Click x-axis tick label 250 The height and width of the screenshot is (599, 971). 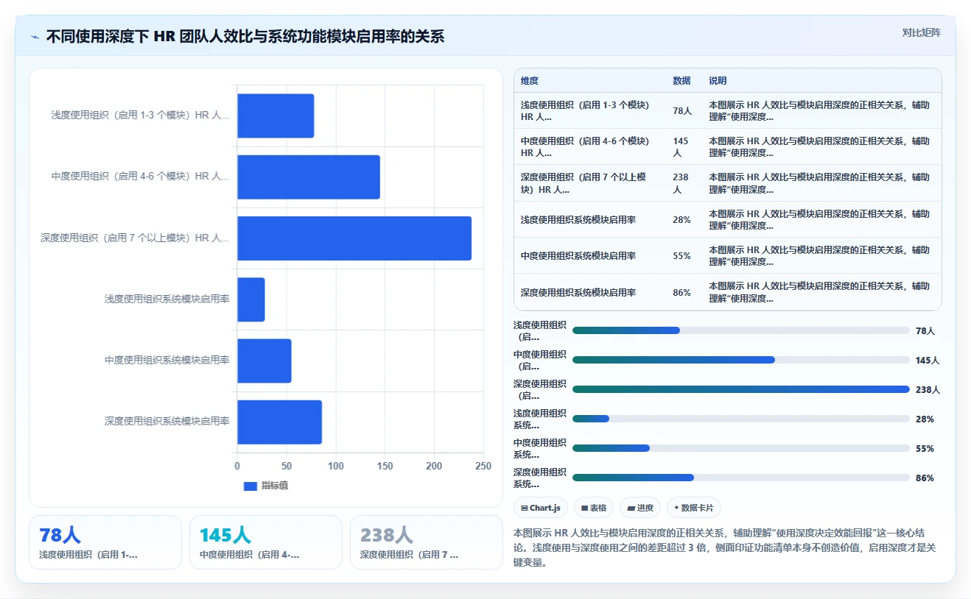pyautogui.click(x=483, y=466)
